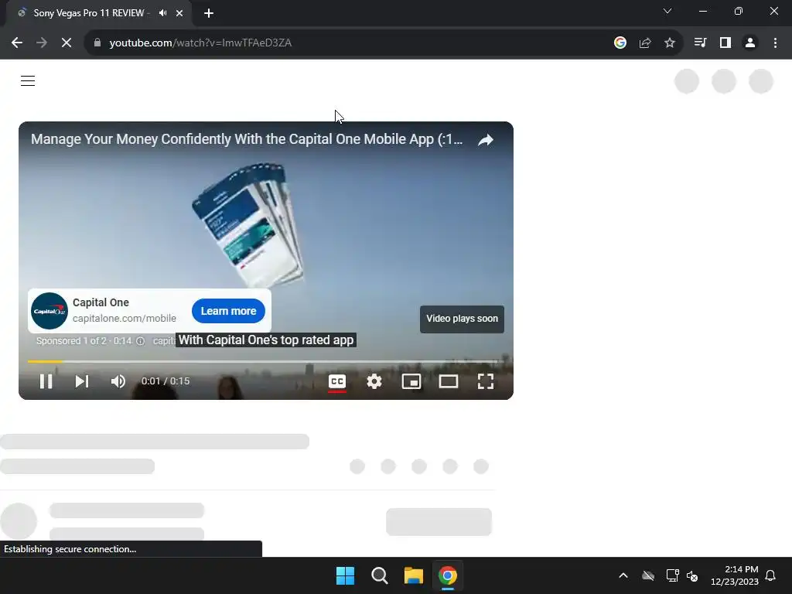The height and width of the screenshot is (594, 792).
Task: Pause the ad video
Action: [x=46, y=381]
